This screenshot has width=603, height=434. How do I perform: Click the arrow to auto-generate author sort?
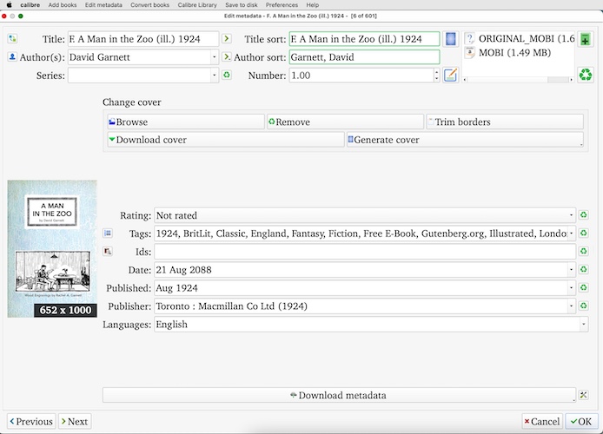[x=227, y=56]
